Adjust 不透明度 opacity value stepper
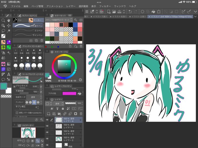This screenshot has width=198, height=148. pos(38,92)
